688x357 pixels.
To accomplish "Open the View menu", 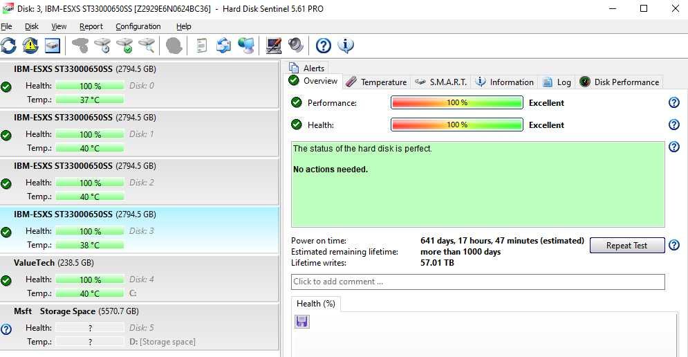I will (59, 26).
